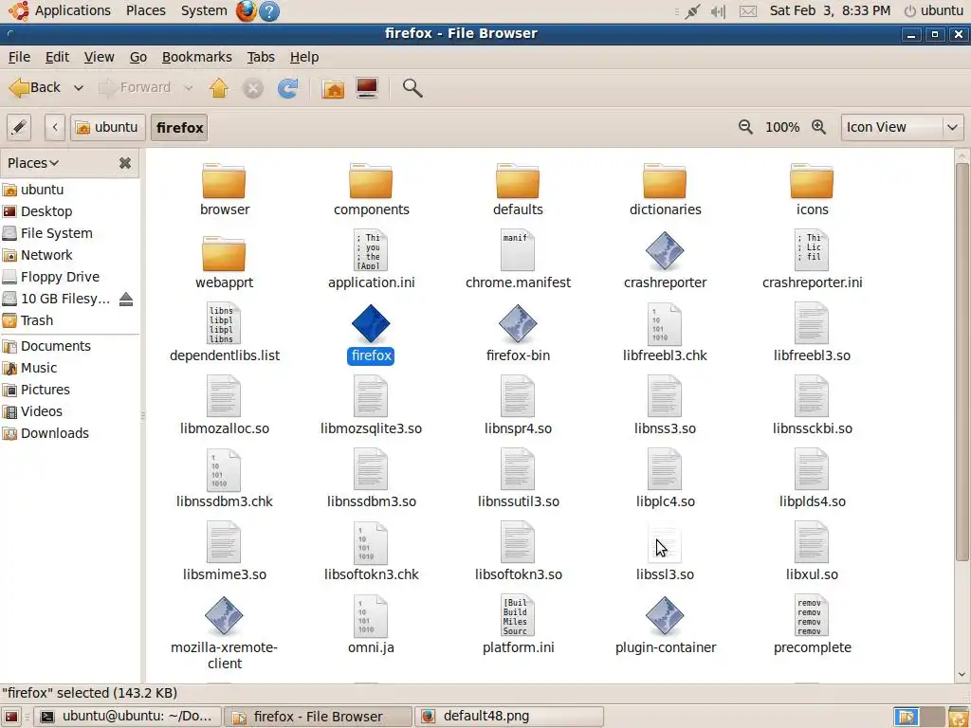Select the libxul.so file
The height and width of the screenshot is (728, 971).
[812, 553]
